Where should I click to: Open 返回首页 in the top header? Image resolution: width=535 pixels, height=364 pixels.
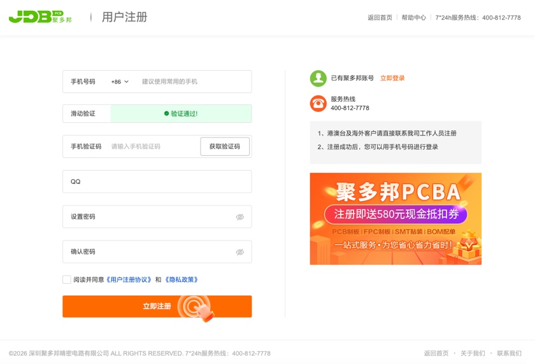[x=380, y=17]
